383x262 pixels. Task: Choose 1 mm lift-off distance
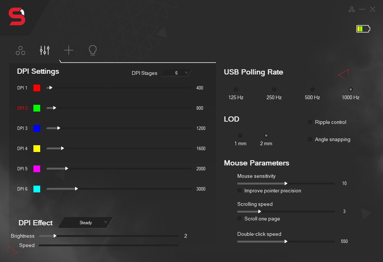240,135
